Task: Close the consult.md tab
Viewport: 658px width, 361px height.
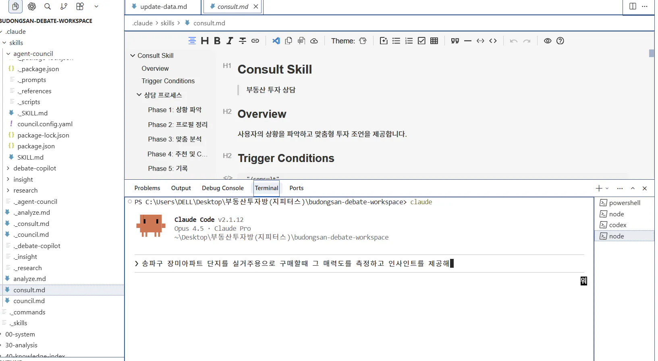Action: [x=256, y=6]
